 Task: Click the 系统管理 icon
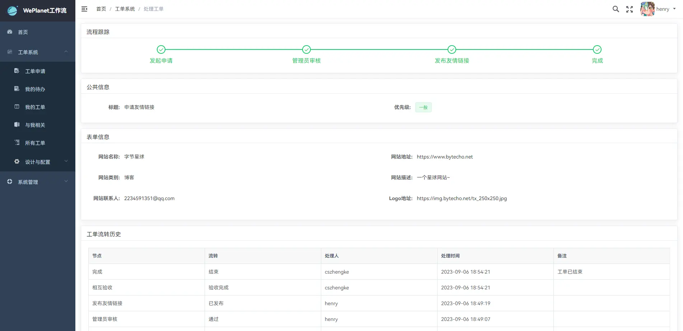coord(10,181)
